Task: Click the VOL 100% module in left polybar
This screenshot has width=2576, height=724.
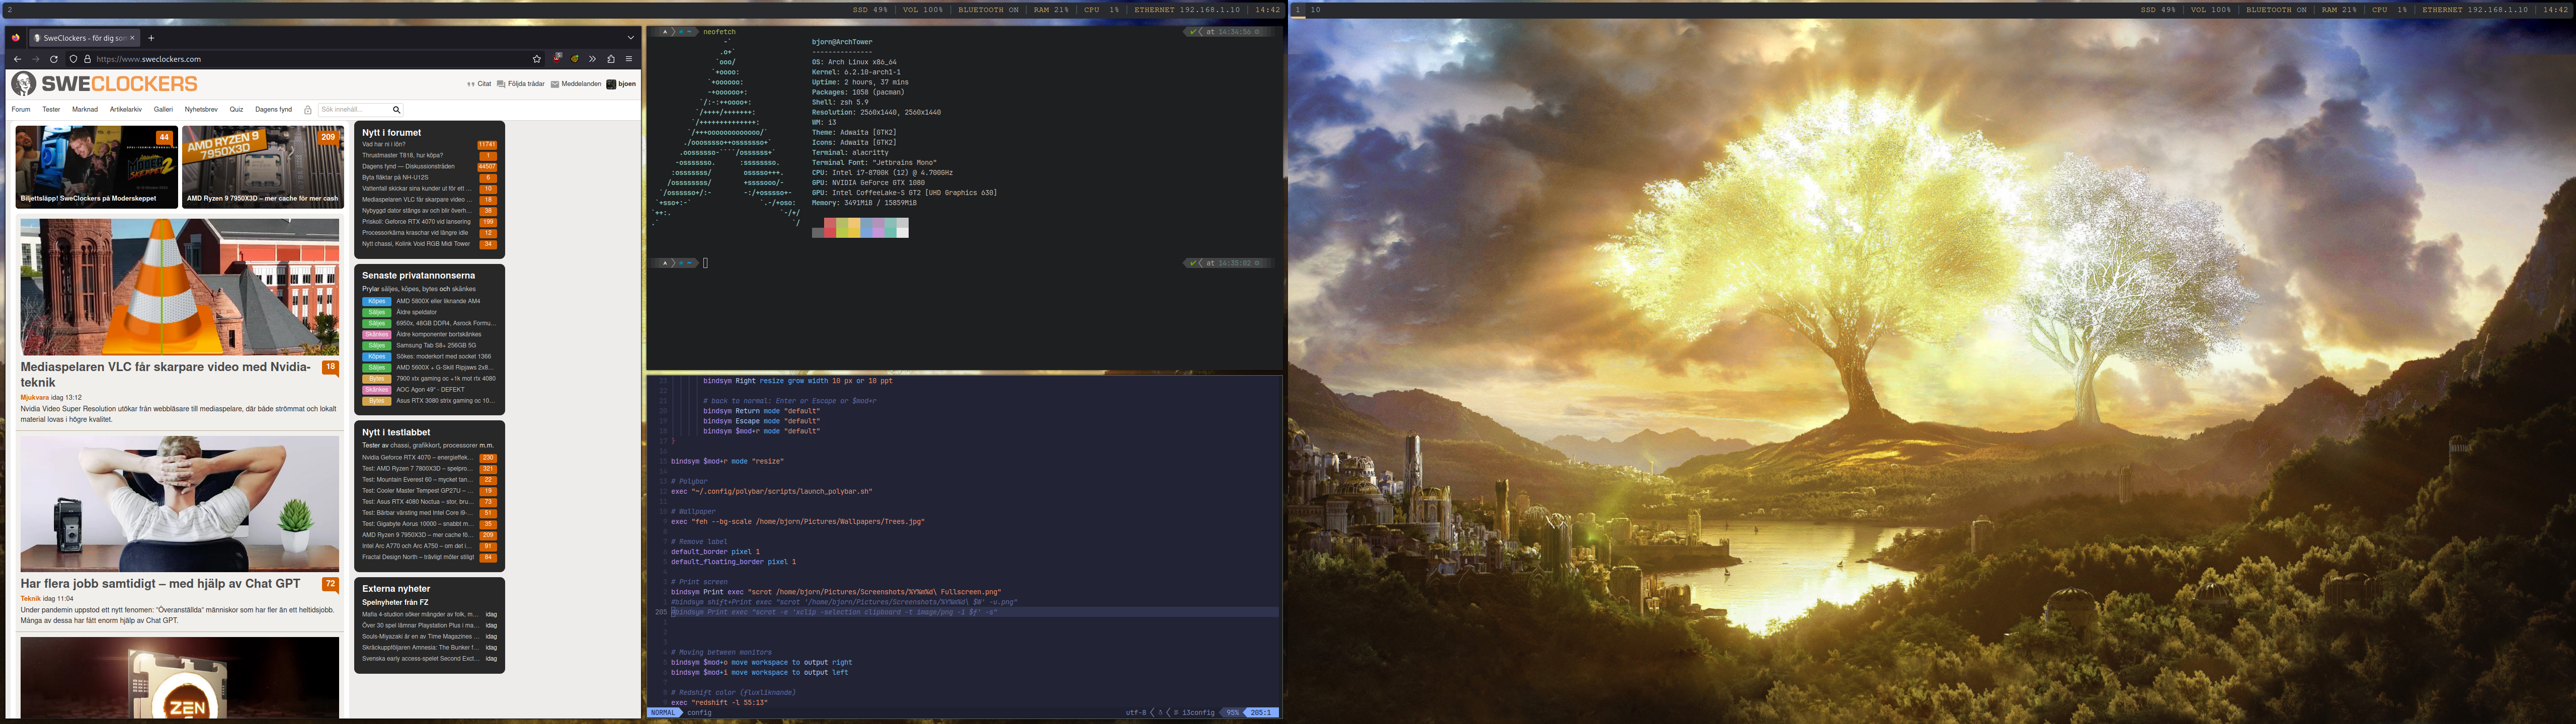Action: coord(922,10)
